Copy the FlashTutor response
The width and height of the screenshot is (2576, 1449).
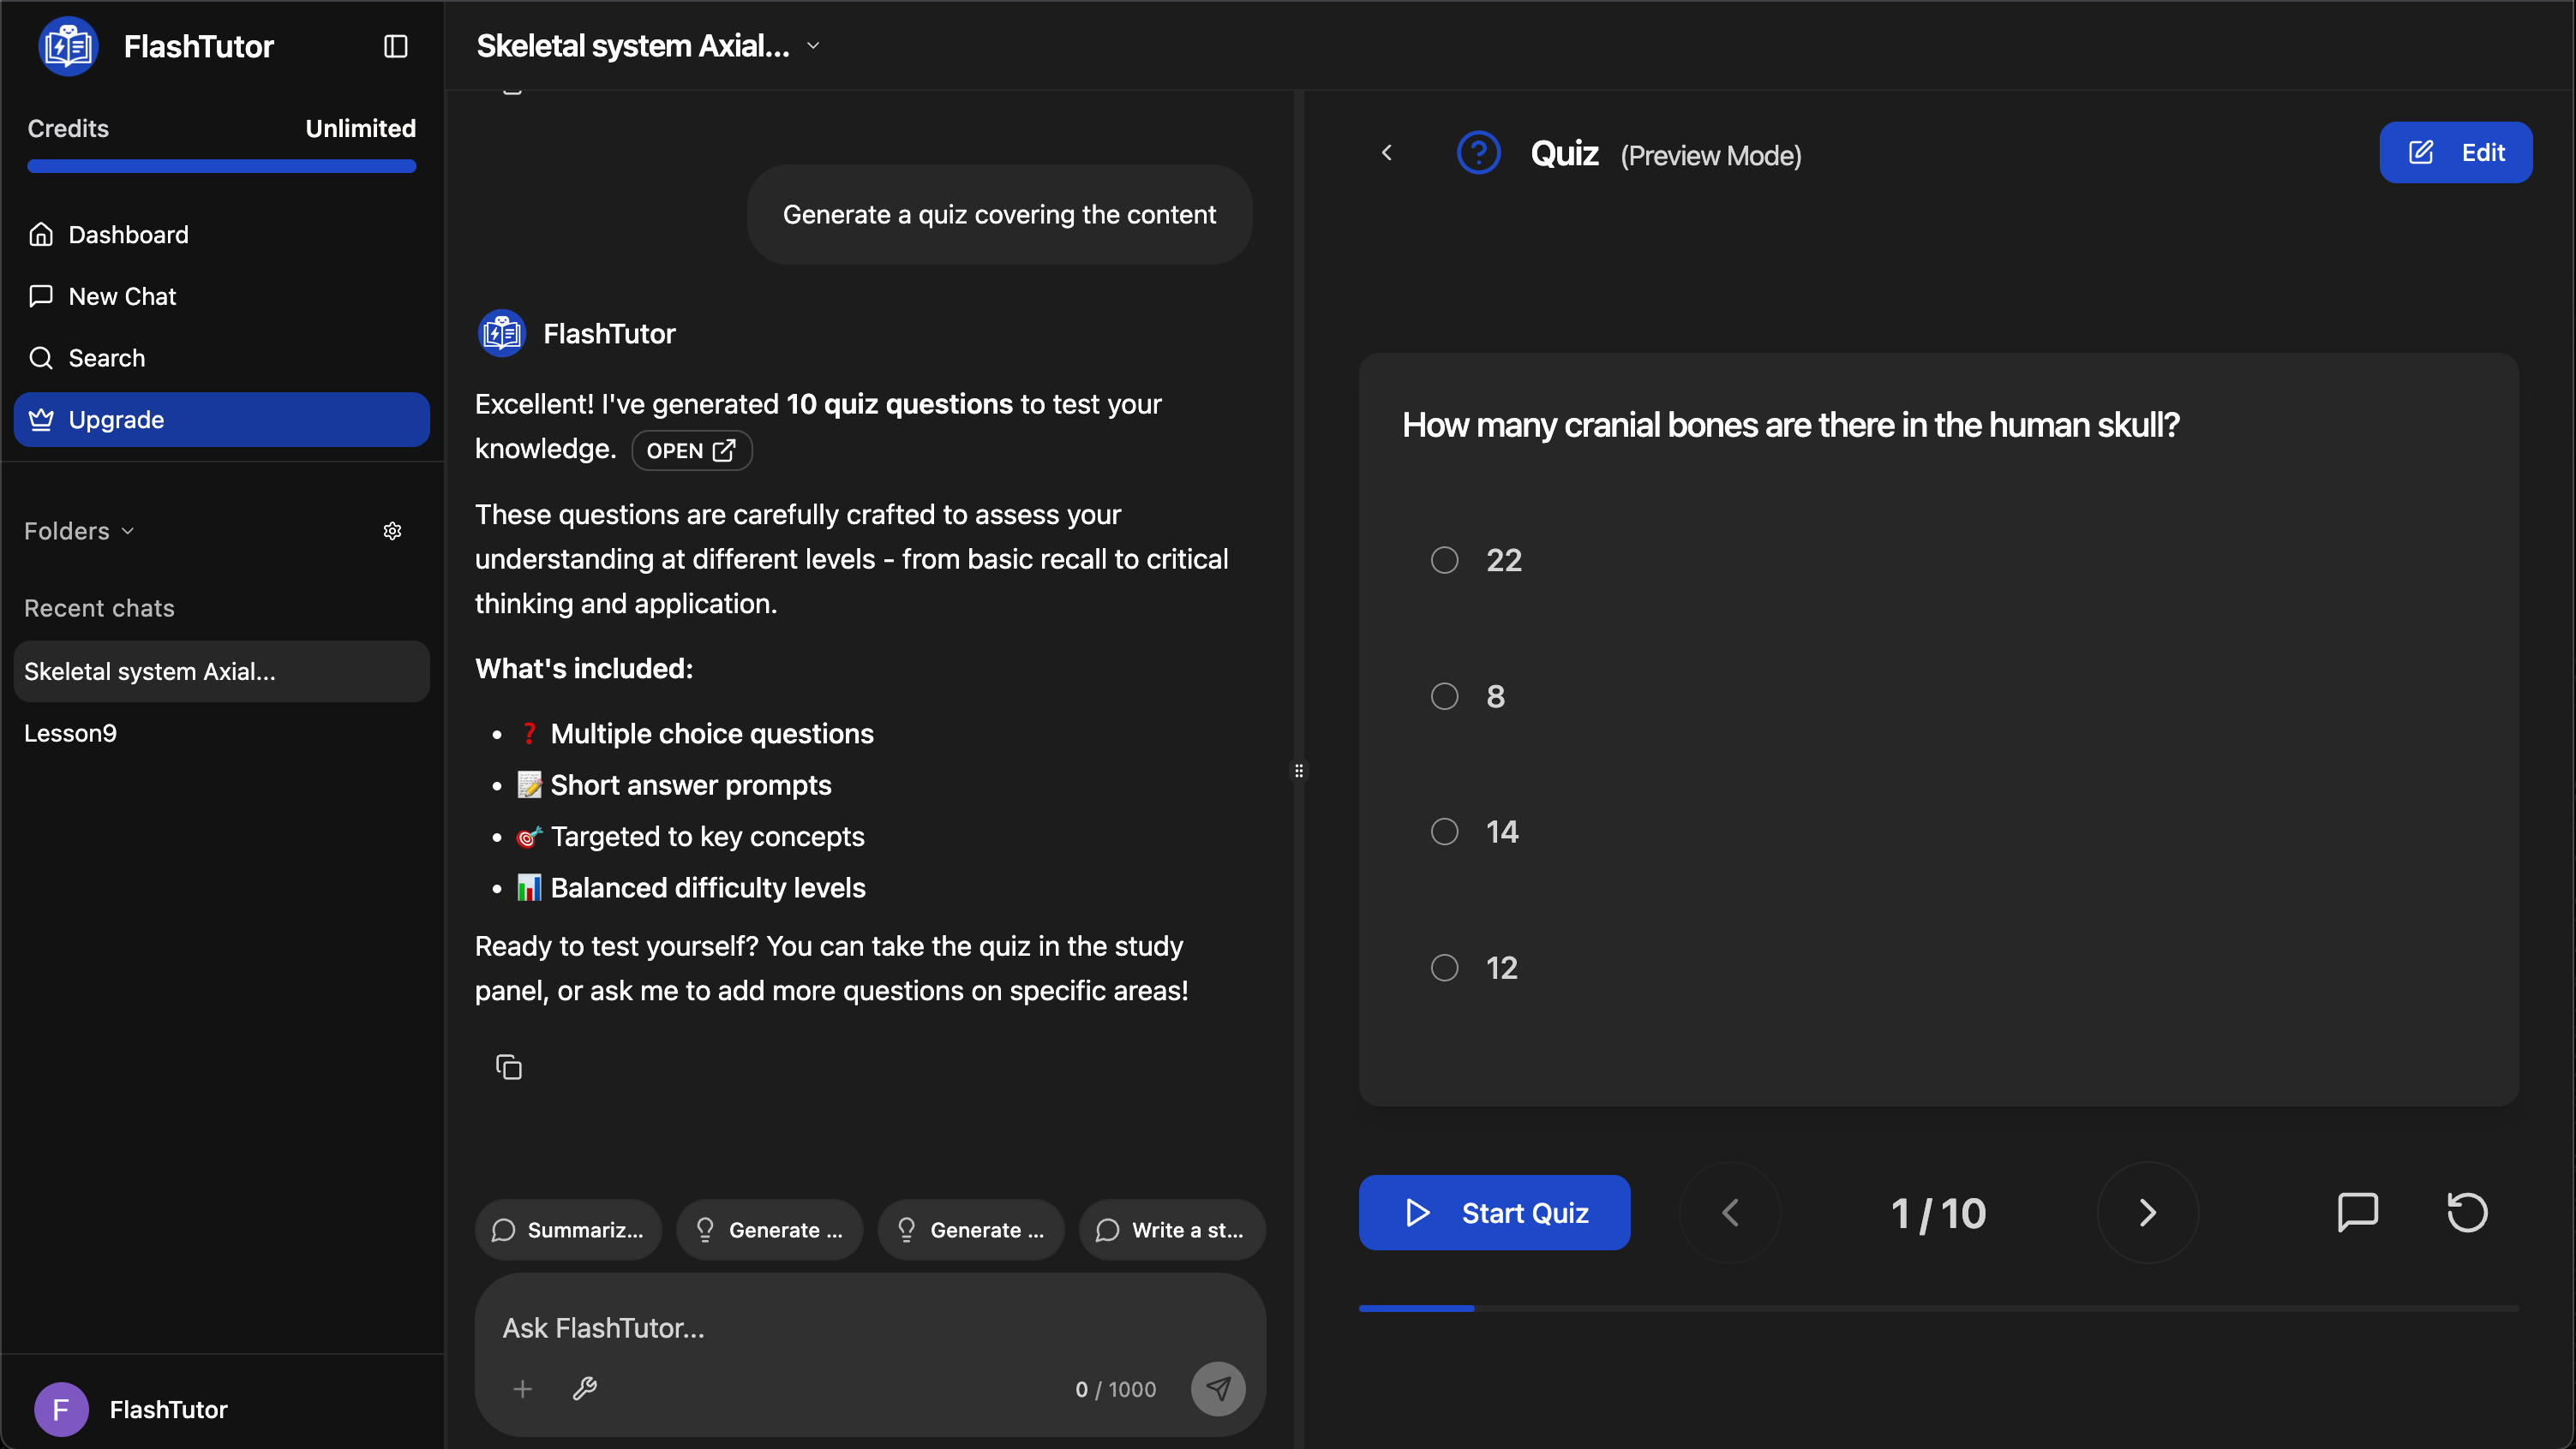coord(508,1067)
